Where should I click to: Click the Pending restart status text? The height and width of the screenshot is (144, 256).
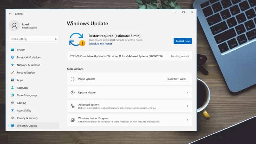click(180, 56)
